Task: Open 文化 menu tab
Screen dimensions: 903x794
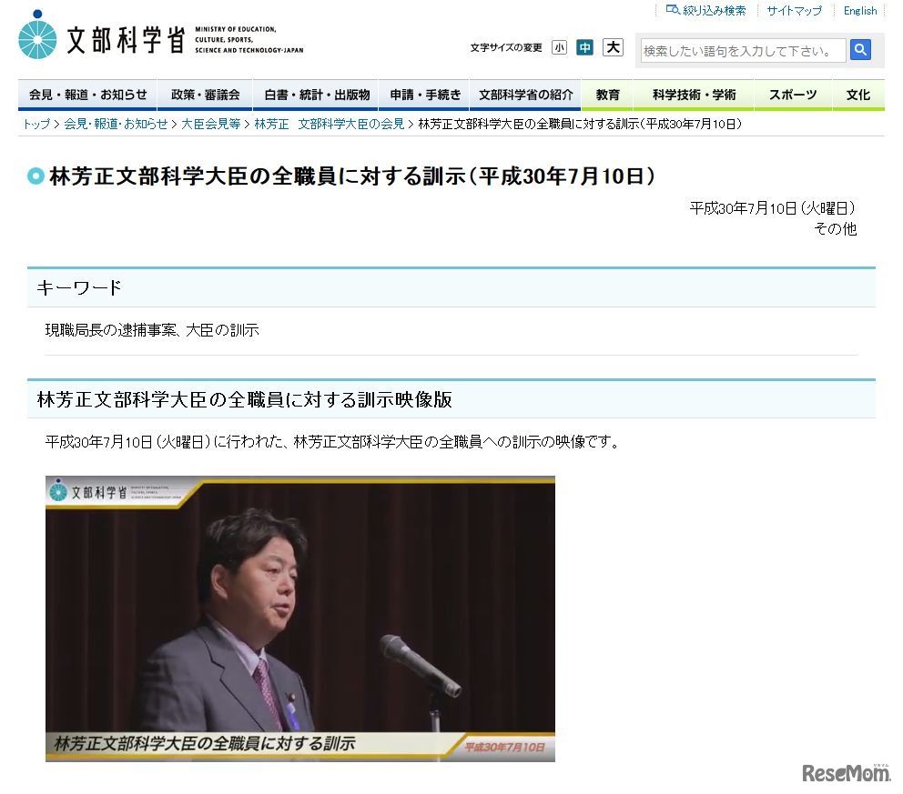Action: pyautogui.click(x=858, y=95)
